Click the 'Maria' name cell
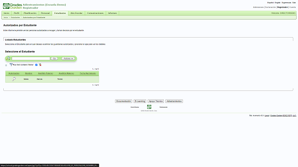The height and width of the screenshot is (167, 298). pos(26,79)
